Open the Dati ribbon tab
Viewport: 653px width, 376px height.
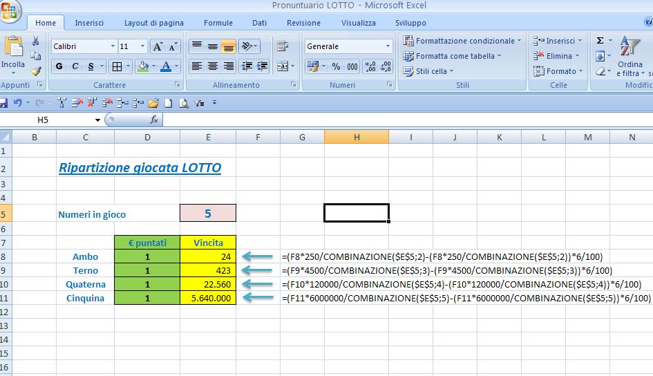pyautogui.click(x=259, y=23)
